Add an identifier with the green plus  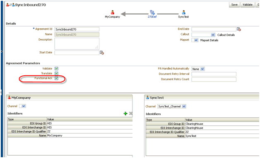click(x=125, y=113)
